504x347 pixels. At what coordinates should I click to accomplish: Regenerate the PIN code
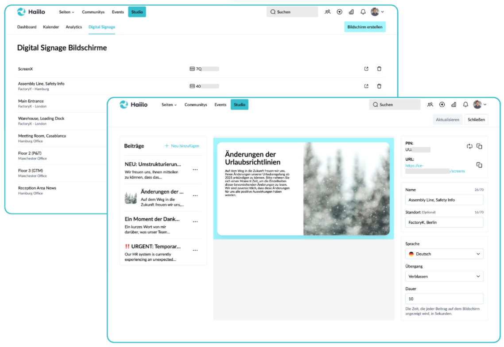coord(469,146)
